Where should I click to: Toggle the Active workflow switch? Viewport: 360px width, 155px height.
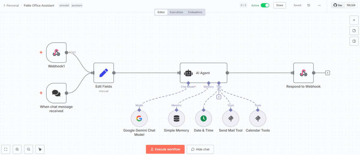coord(265,5)
